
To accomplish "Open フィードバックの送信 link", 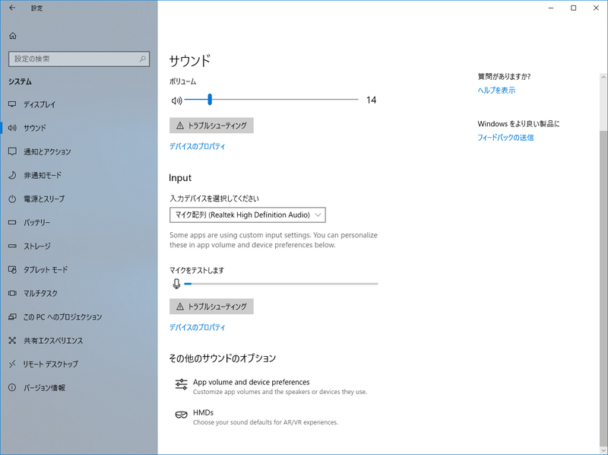I will point(505,138).
